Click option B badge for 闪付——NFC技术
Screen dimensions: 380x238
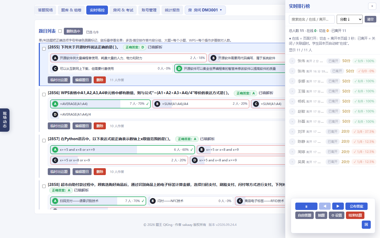pyautogui.click(x=153, y=201)
